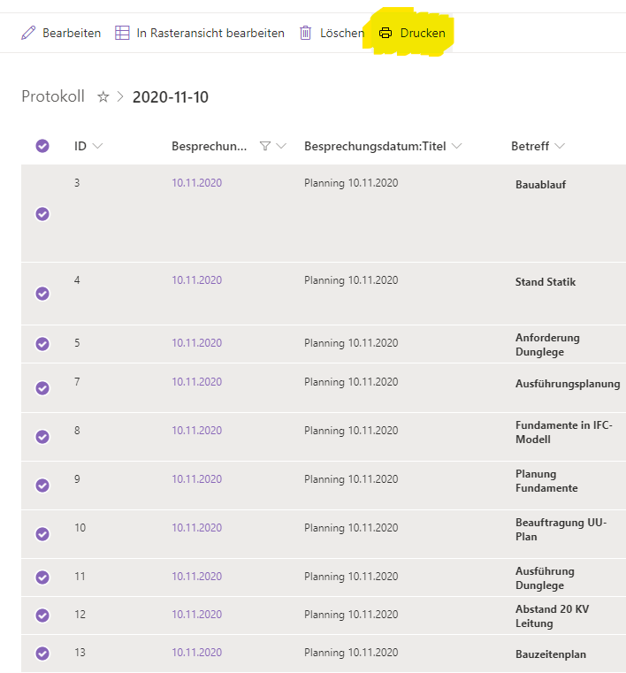Click the printer Drucken icon
Screen dimensions: 626x673
pyautogui.click(x=386, y=34)
